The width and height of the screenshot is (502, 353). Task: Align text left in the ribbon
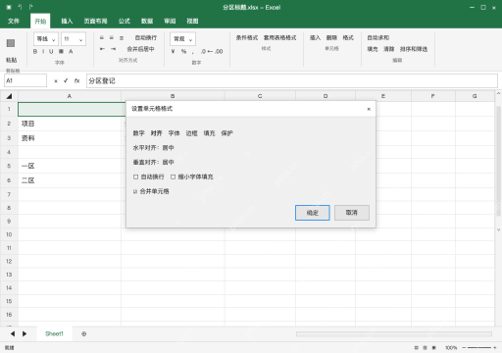[x=102, y=38]
